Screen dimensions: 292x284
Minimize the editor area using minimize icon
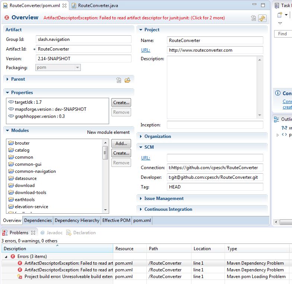(254, 4)
